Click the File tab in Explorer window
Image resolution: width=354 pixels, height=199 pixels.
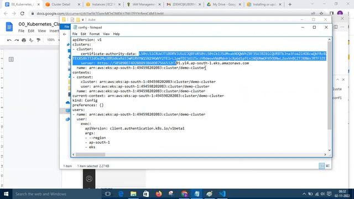(x=66, y=27)
